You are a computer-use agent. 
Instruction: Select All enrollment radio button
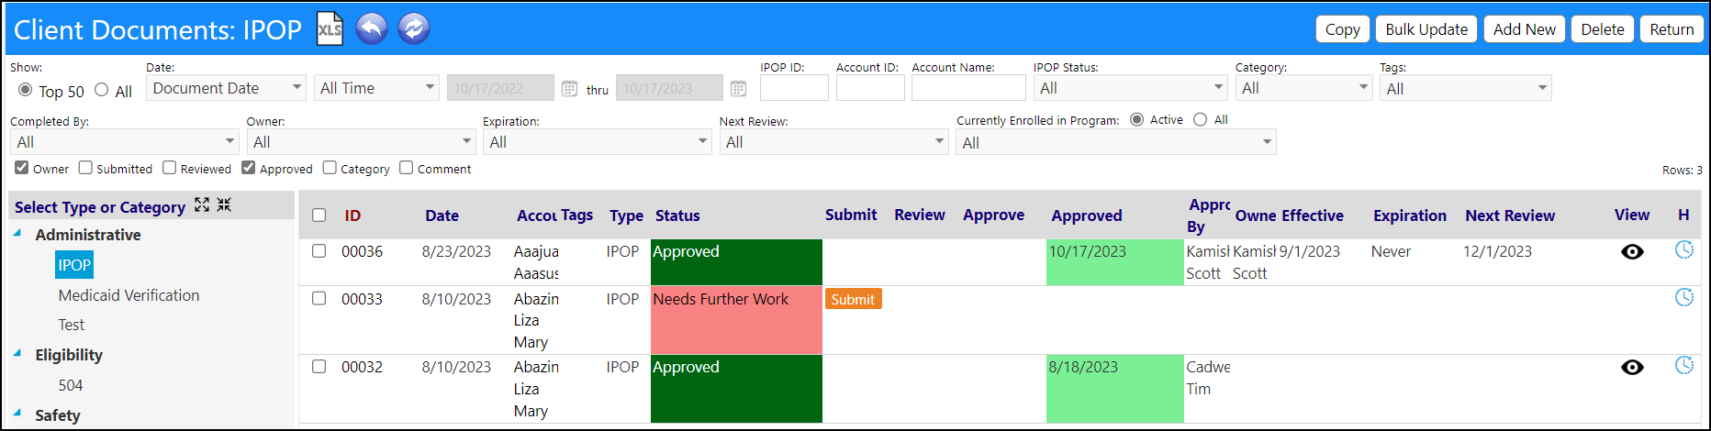[1200, 119]
